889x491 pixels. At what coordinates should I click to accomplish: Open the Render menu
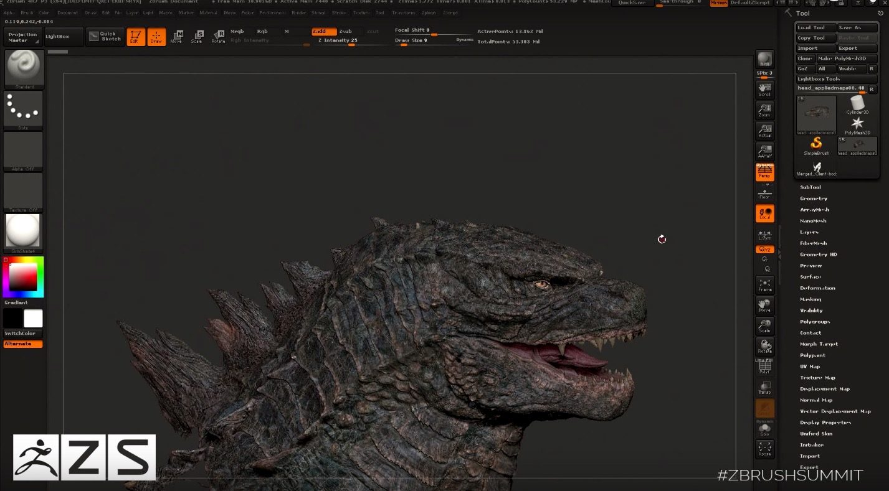[299, 12]
